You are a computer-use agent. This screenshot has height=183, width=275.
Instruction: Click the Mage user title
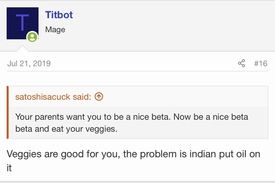[x=55, y=29]
